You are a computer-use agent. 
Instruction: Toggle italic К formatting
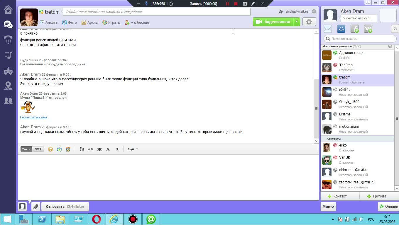coord(108,149)
